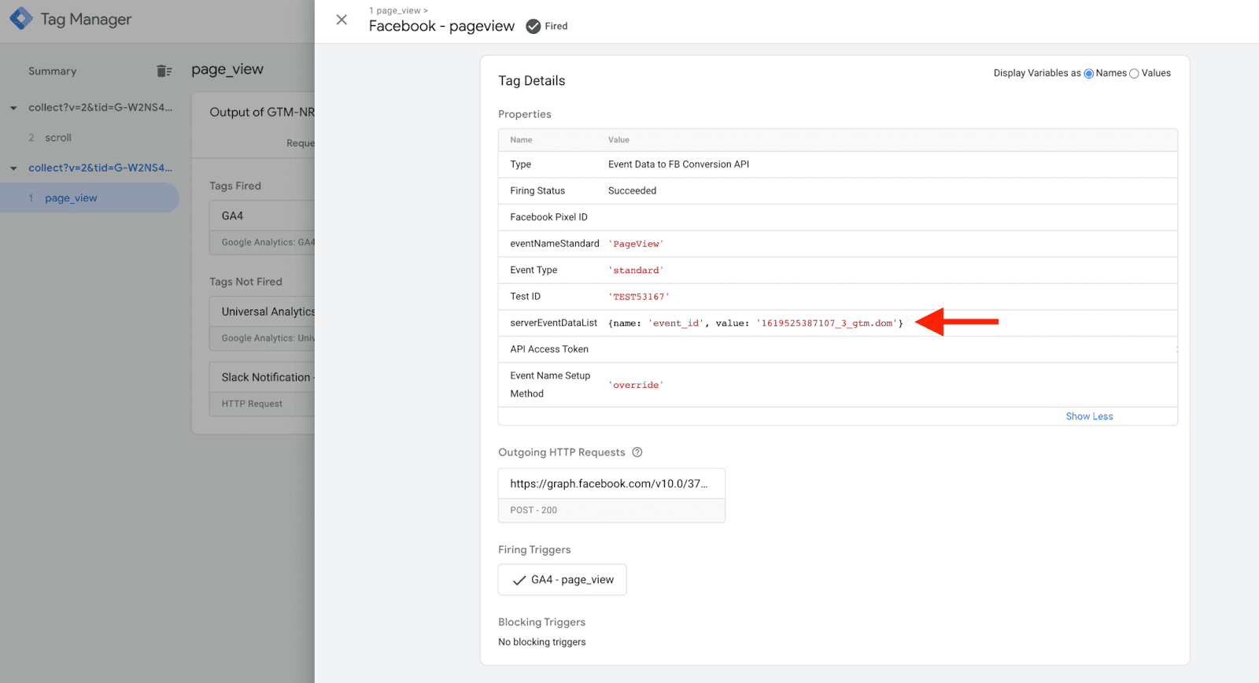Click the 'PageView' eventNameStandard value
Viewport: 1259px width, 683px height.
click(636, 244)
